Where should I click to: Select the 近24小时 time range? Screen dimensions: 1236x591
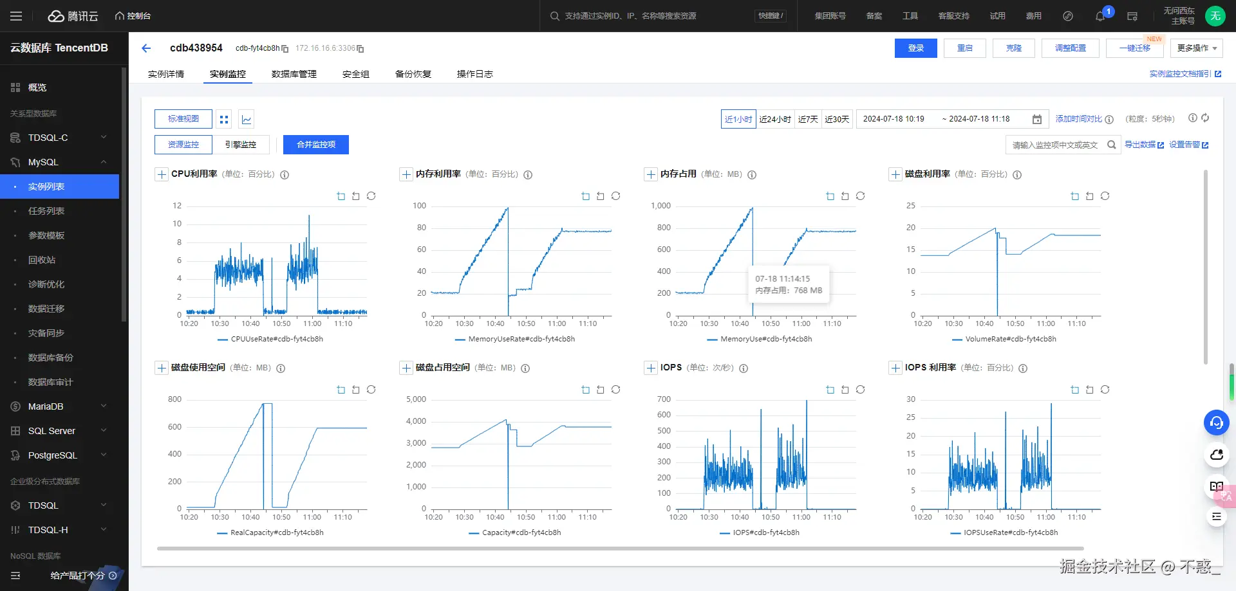pos(775,119)
